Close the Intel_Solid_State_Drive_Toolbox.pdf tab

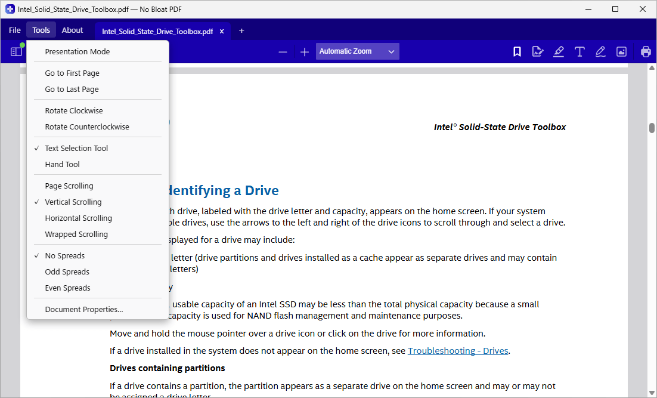coord(222,32)
